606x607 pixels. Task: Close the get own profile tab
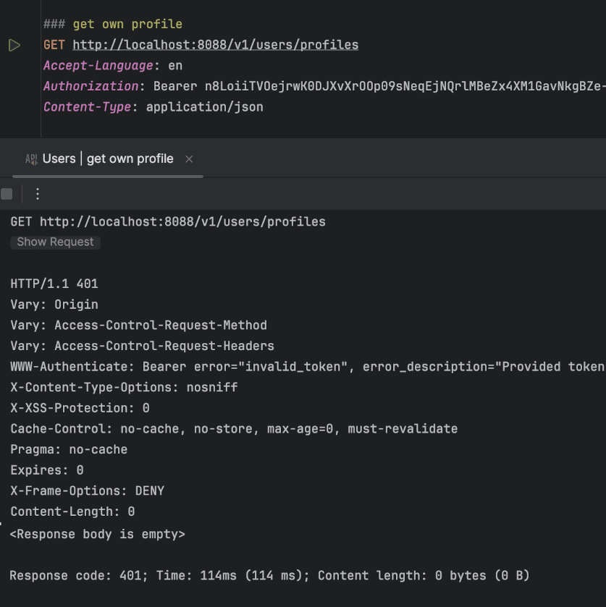pyautogui.click(x=189, y=159)
